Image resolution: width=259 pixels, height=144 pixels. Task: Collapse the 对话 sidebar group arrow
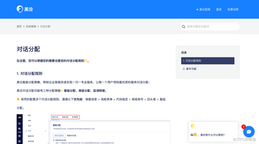pos(45,131)
